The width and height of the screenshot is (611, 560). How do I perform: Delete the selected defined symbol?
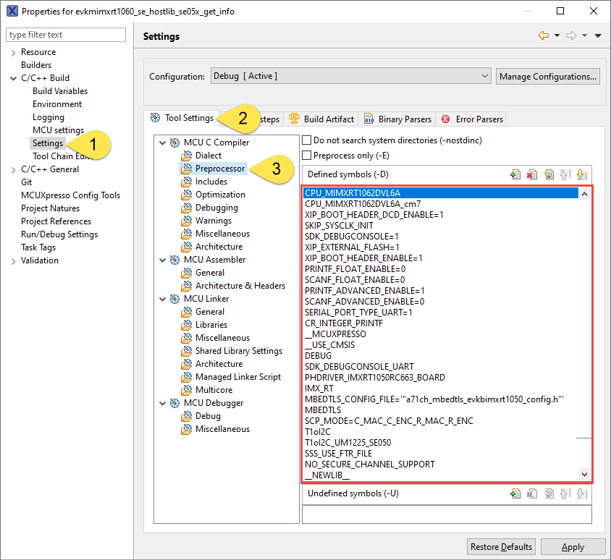[532, 174]
